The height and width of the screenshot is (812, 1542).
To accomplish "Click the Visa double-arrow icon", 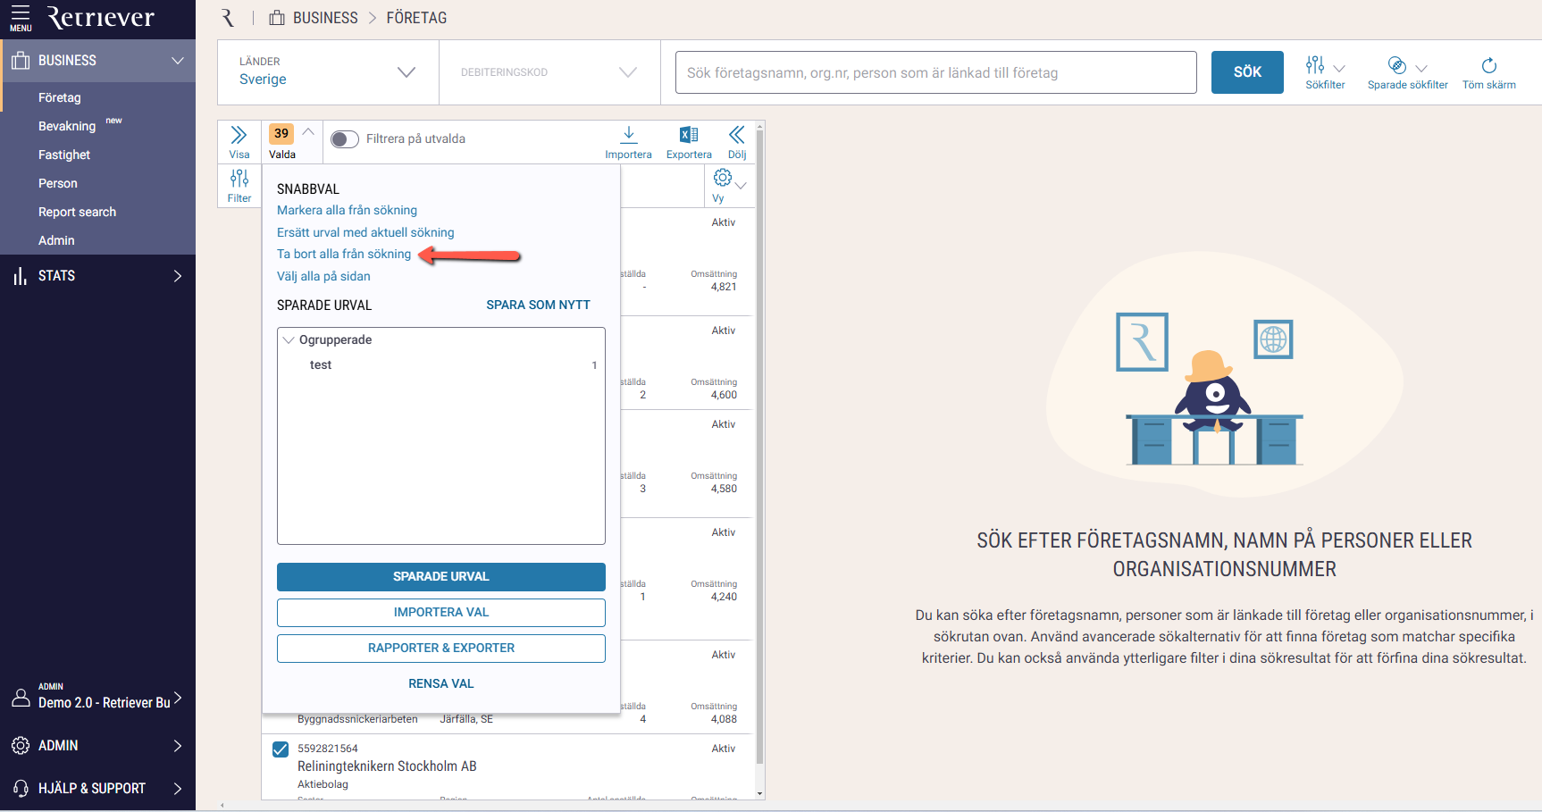I will point(239,135).
